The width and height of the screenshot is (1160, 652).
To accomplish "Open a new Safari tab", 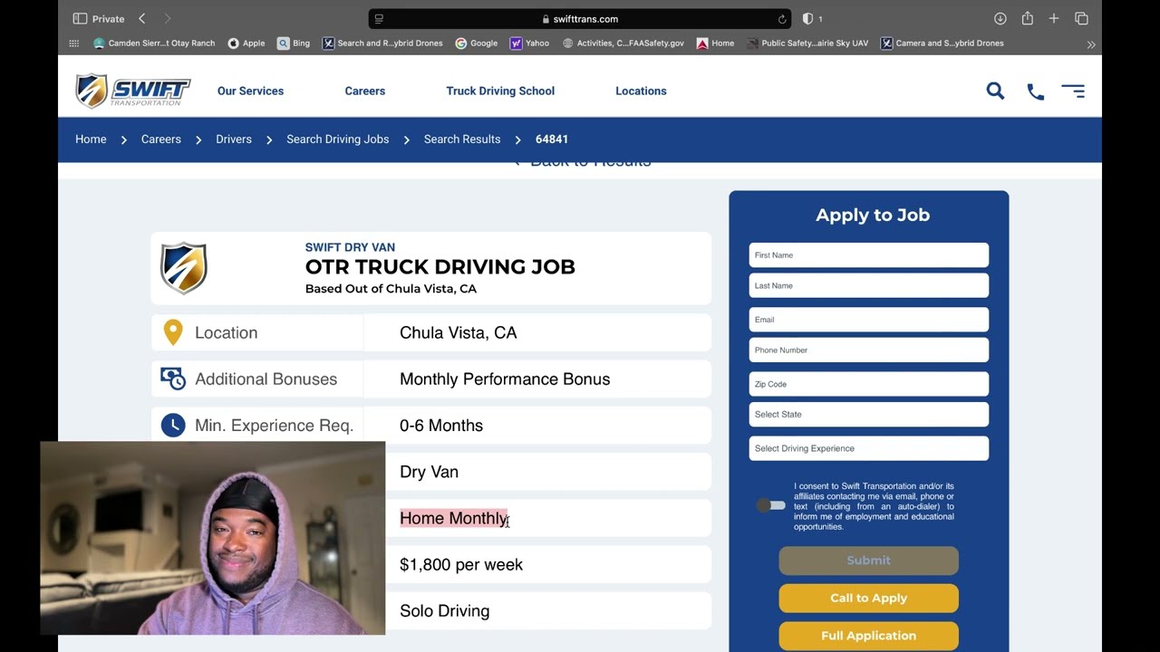I will pos(1054,18).
